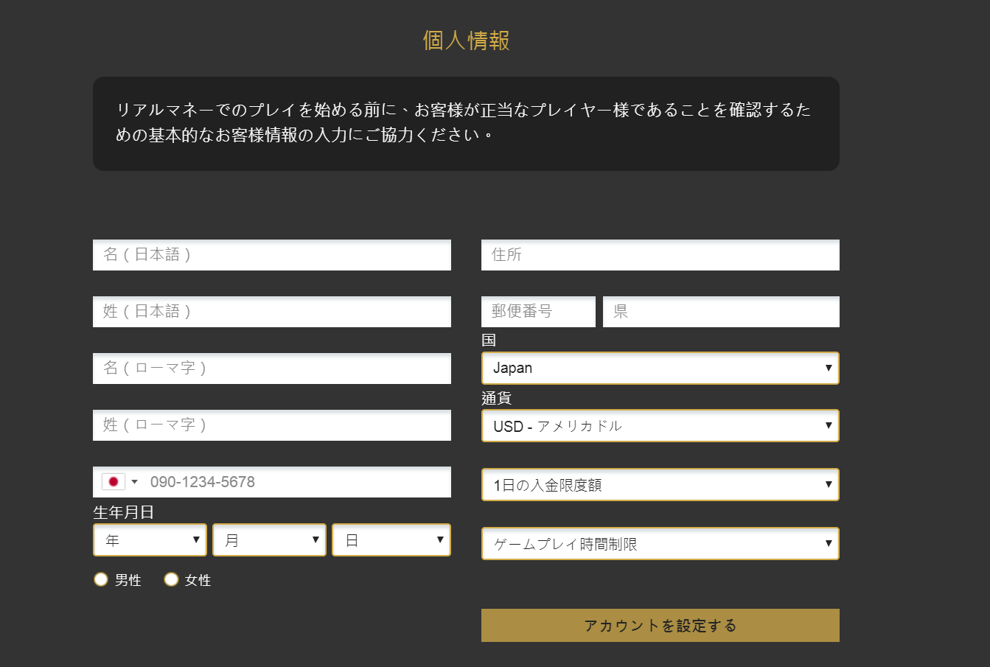
Task: Click the 郵便番号 postal code field
Action: click(538, 311)
